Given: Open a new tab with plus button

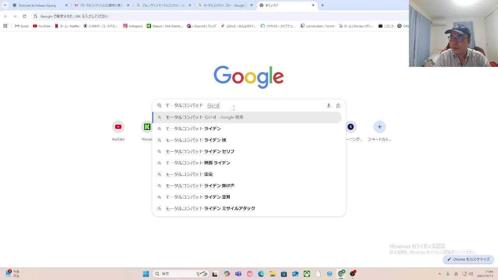Looking at the screenshot, I should coord(323,5).
